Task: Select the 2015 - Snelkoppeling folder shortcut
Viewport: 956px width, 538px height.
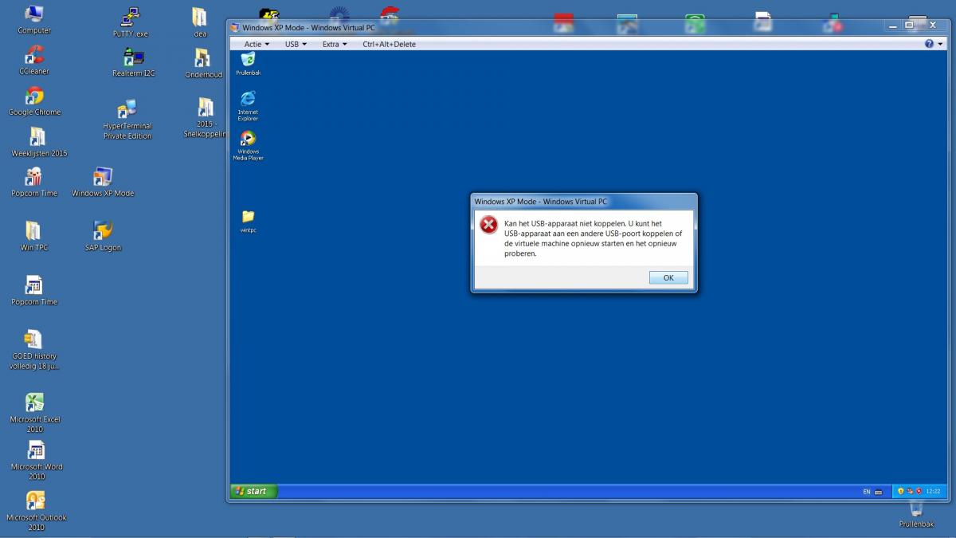Action: pos(206,117)
